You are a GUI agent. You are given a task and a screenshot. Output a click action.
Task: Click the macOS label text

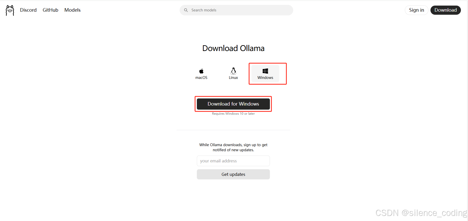[x=201, y=78]
